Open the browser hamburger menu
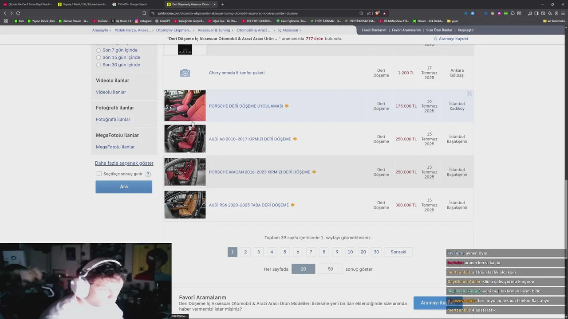568x319 pixels. click(563, 13)
